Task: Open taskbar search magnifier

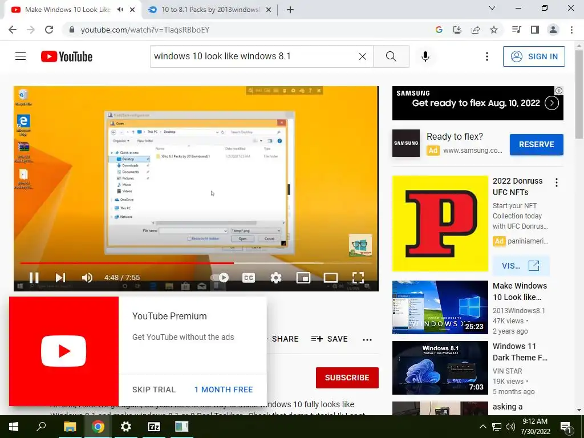Action: [41, 427]
